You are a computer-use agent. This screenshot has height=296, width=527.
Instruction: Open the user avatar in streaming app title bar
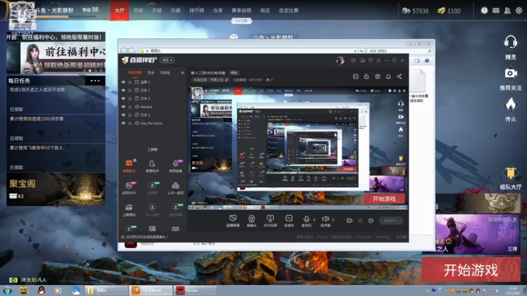pyautogui.click(x=340, y=61)
